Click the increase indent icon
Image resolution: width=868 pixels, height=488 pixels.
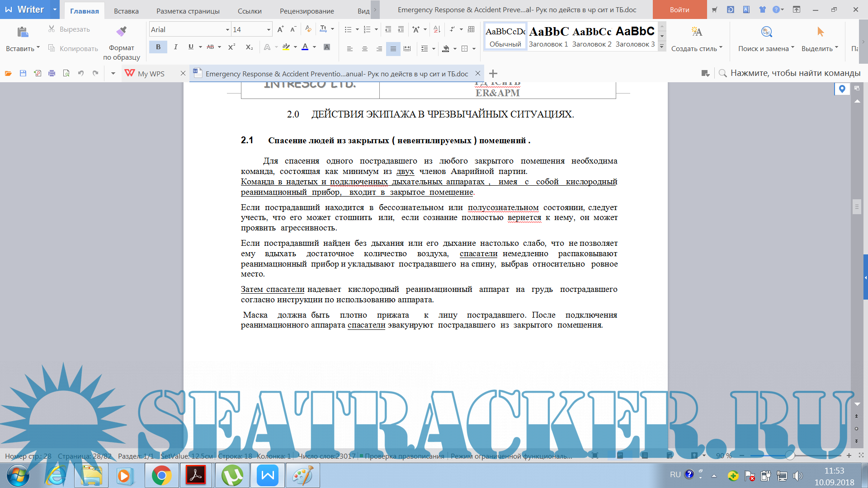(401, 29)
